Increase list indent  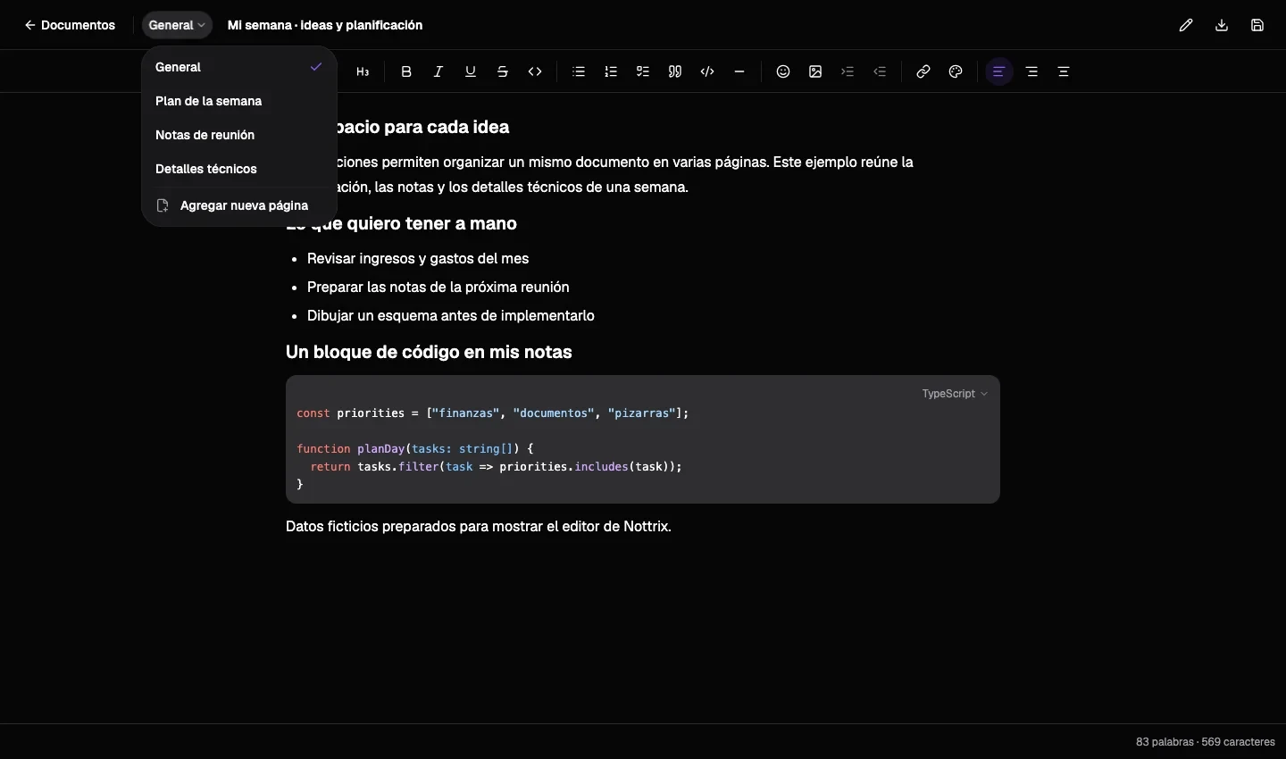[848, 71]
